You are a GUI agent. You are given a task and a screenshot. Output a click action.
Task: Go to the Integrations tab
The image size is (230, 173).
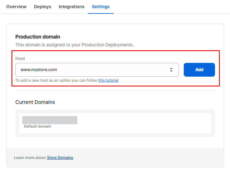(72, 7)
